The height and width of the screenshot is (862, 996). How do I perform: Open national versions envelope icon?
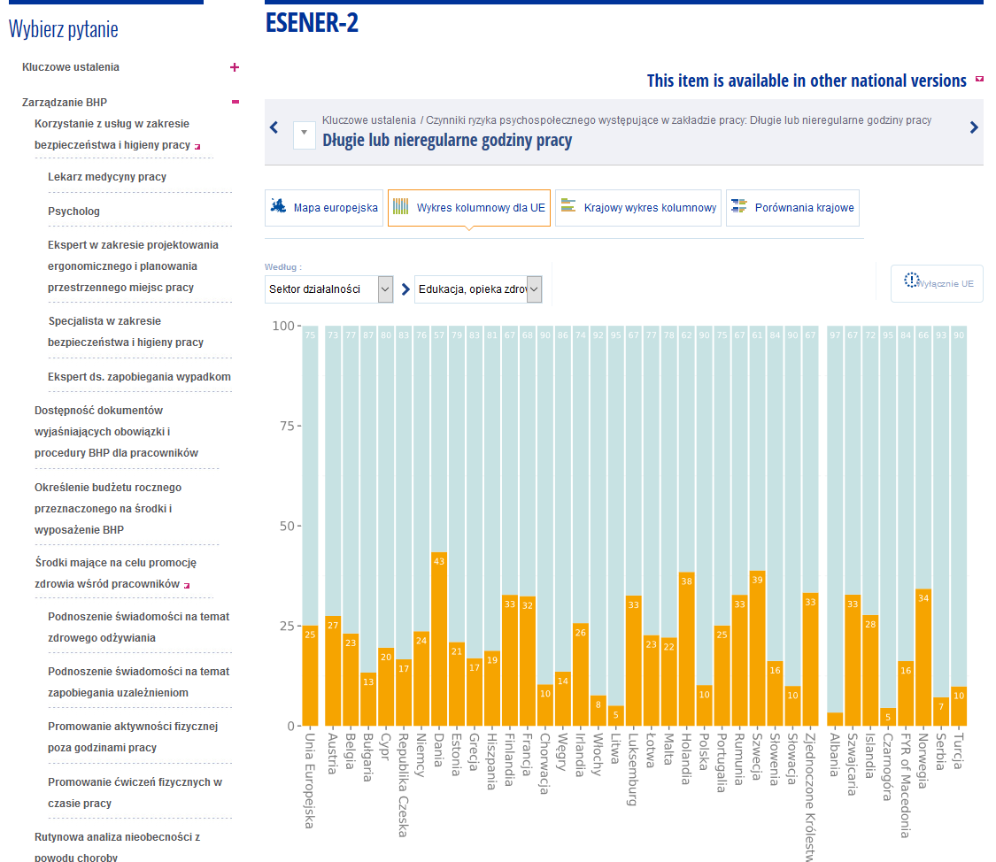click(979, 80)
